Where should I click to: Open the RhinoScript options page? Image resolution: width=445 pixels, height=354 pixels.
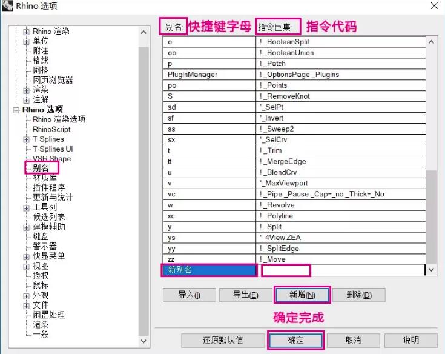pyautogui.click(x=51, y=129)
